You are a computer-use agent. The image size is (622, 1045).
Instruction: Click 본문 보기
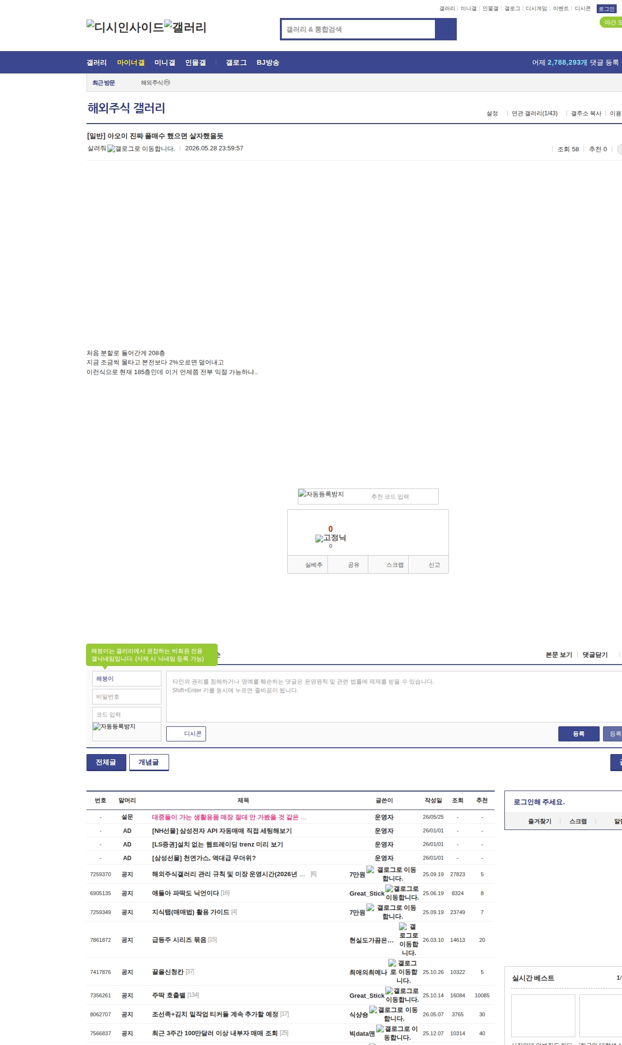[x=559, y=655]
